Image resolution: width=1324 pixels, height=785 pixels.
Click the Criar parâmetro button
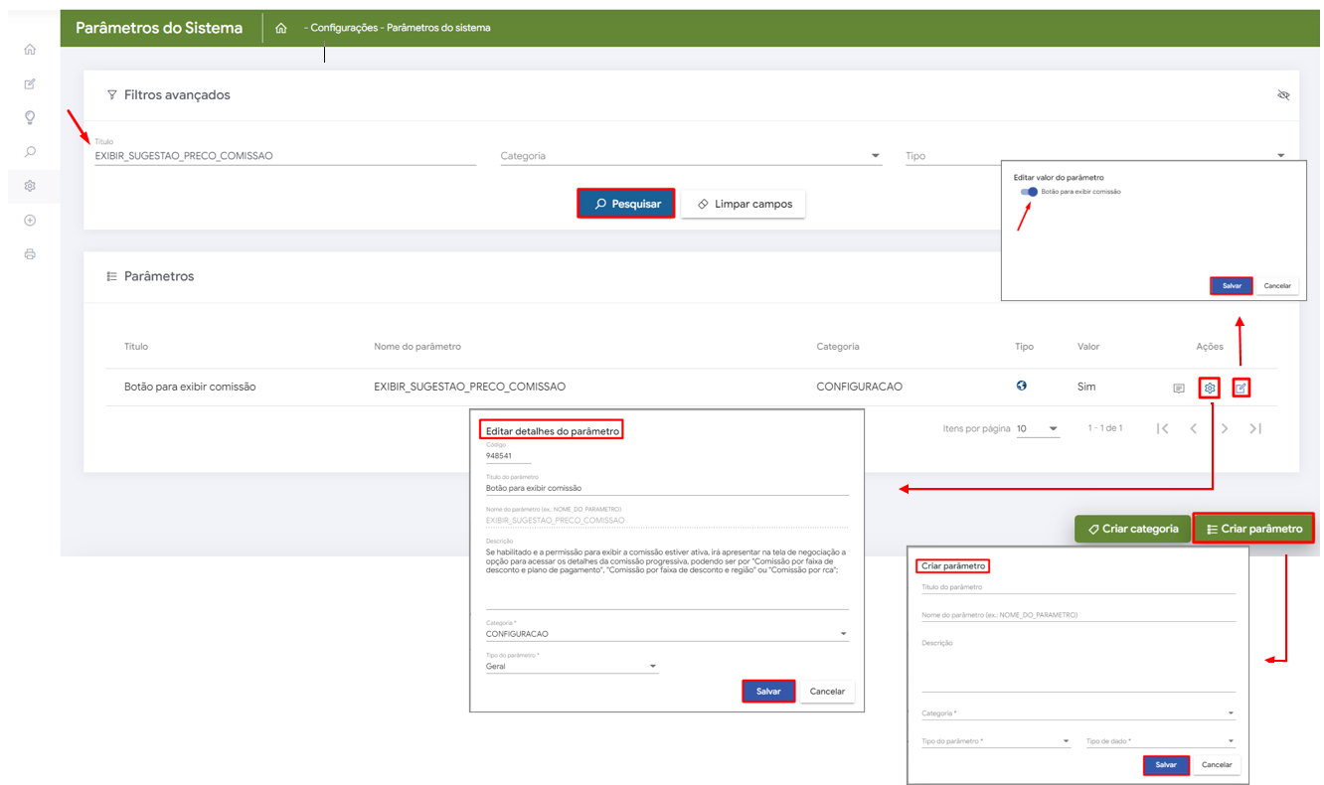tap(1252, 529)
